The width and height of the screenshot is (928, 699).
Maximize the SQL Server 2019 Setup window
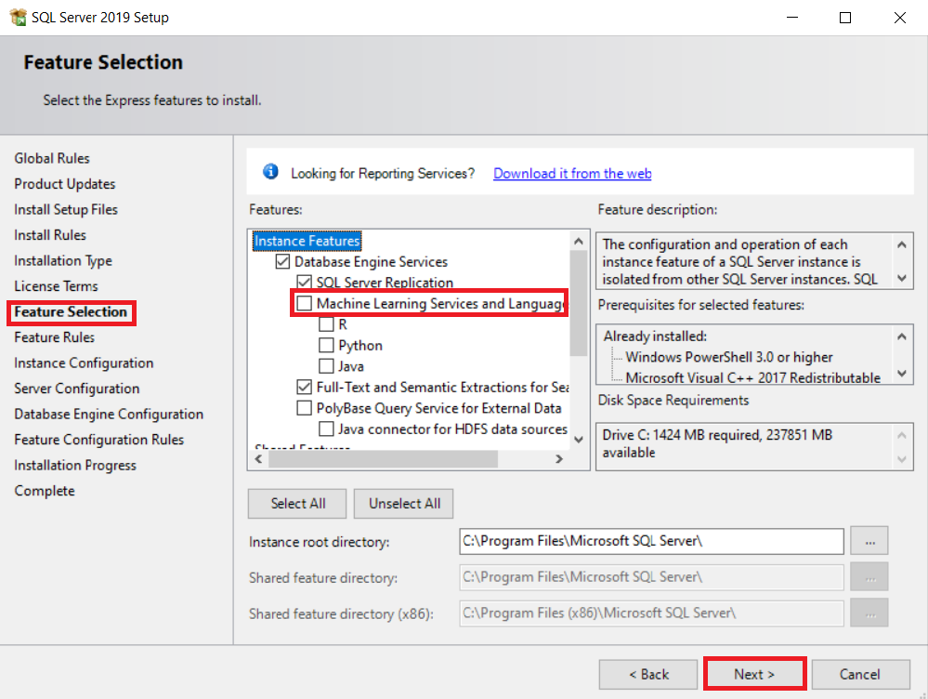point(845,18)
